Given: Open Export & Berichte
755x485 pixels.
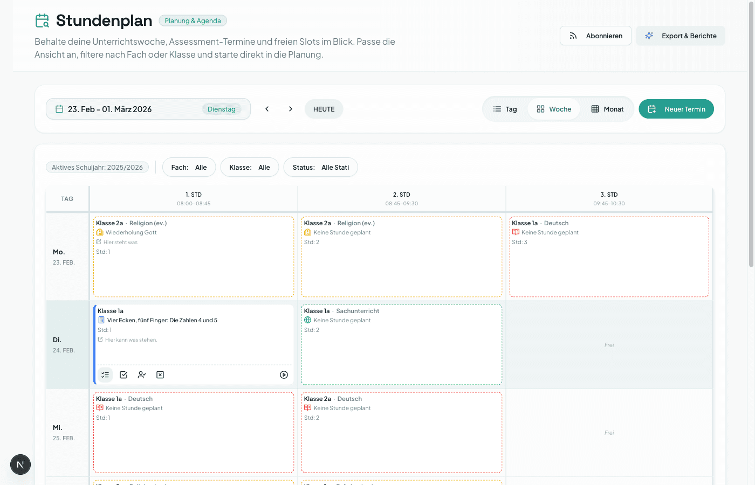Looking at the screenshot, I should 681,36.
